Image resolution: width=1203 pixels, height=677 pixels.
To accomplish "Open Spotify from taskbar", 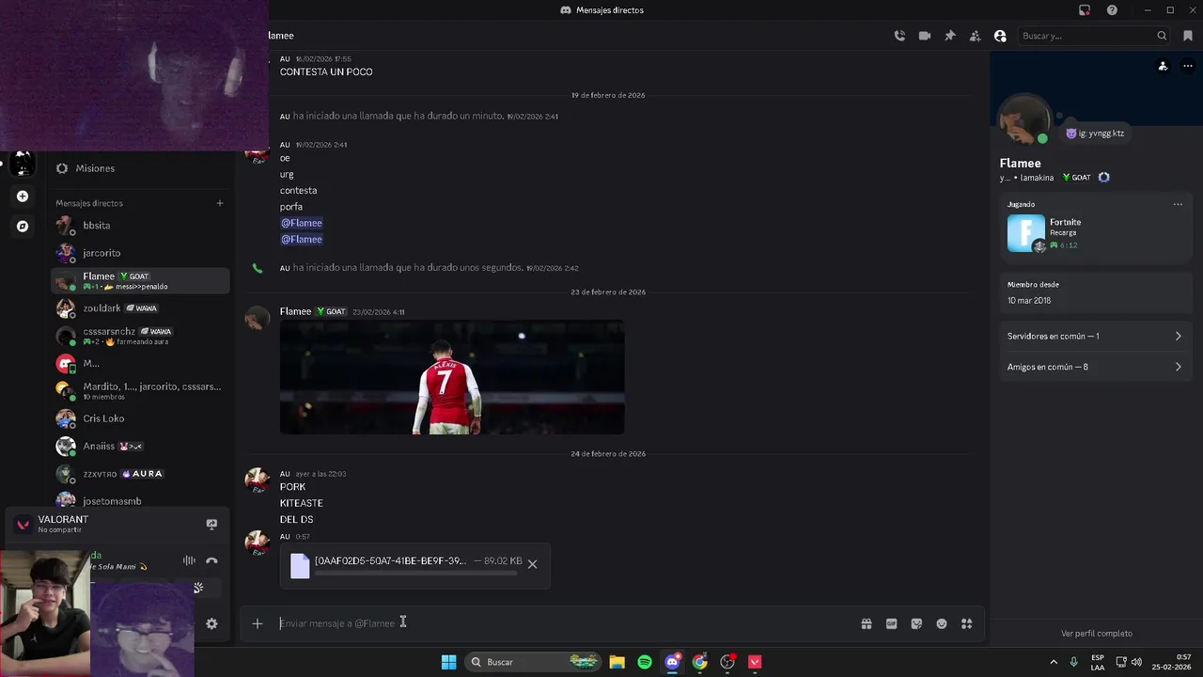I will [645, 662].
